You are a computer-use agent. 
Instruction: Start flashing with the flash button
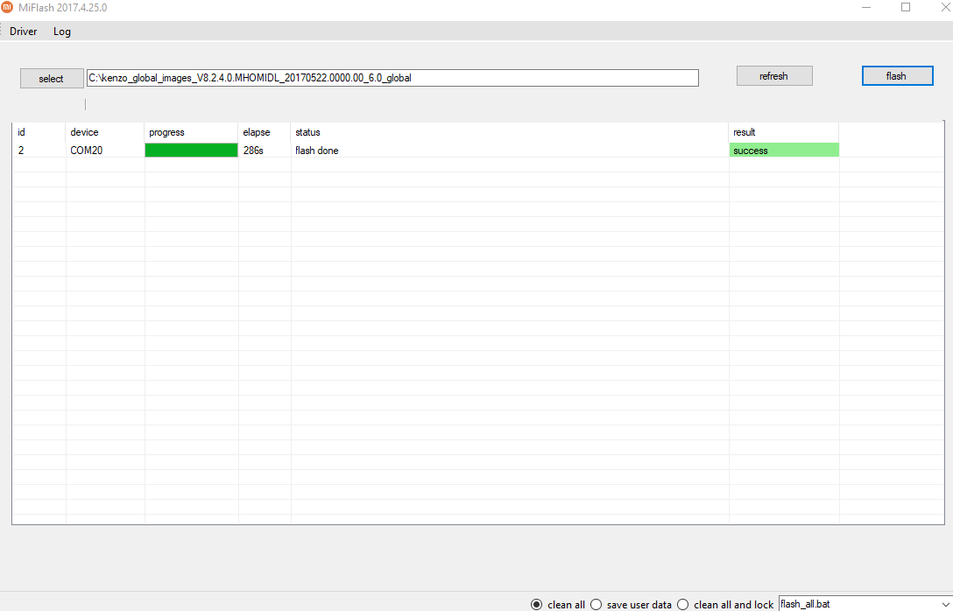click(897, 76)
